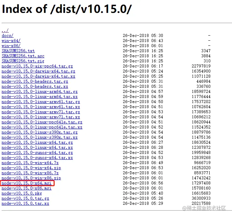232x217 pixels.
Task: Download node-v10.15.0-win-x86.7z archive
Action: (x=30, y=173)
